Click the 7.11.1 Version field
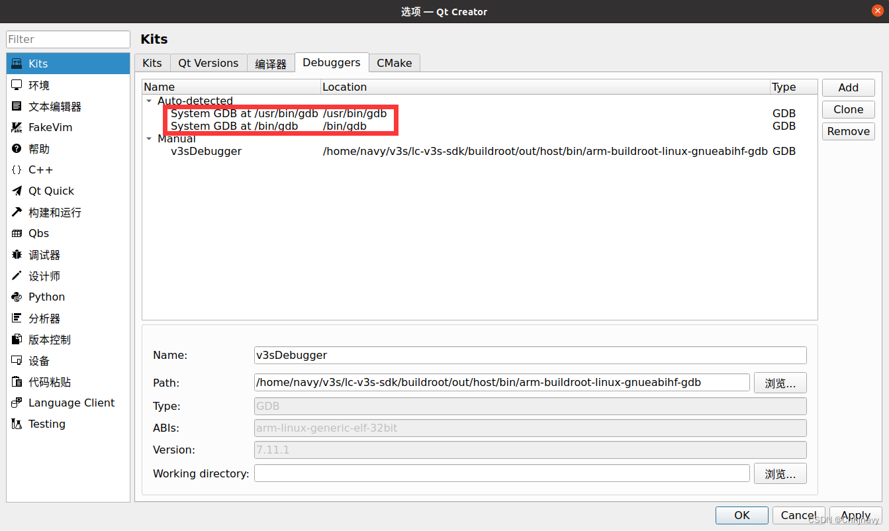 [x=530, y=450]
